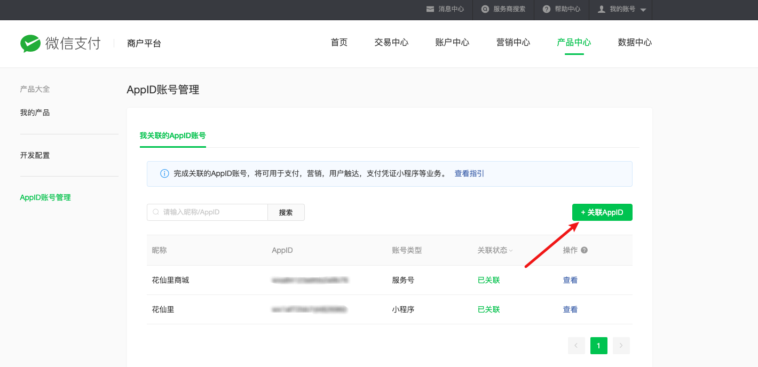
Task: Click the info icon in notice banner
Action: click(164, 174)
